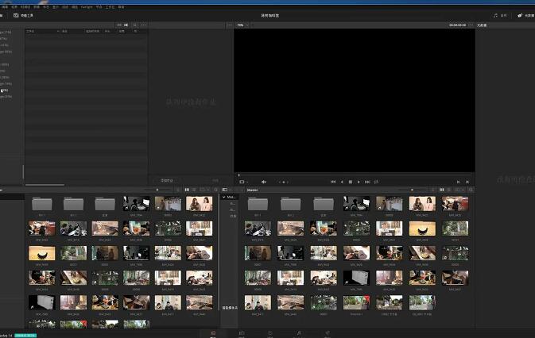This screenshot has height=338, width=535.
Task: Adjust left media pool thumbnail size slider
Action: (x=157, y=190)
